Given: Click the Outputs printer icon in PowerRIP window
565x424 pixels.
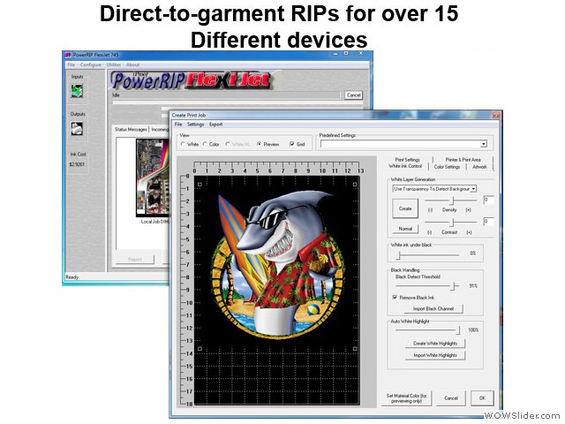Looking at the screenshot, I should point(77,129).
